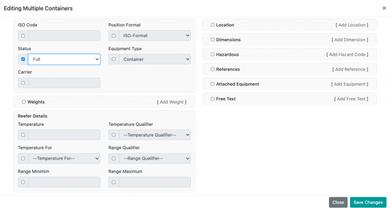Click the Range Minimim input field

(64, 182)
